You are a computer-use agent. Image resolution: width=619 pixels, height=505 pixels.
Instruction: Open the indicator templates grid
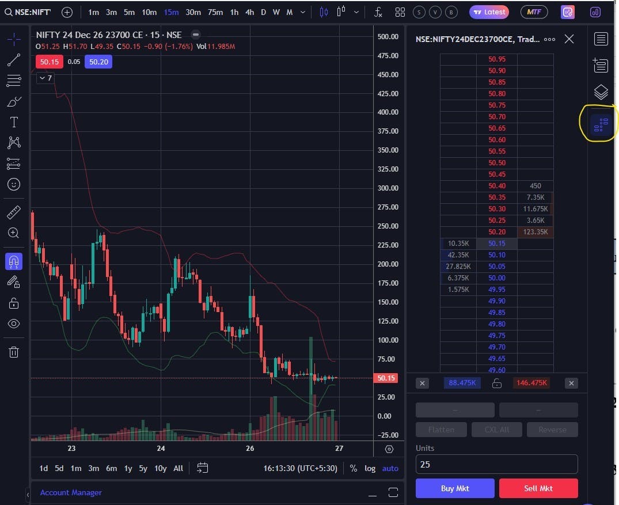coord(400,12)
